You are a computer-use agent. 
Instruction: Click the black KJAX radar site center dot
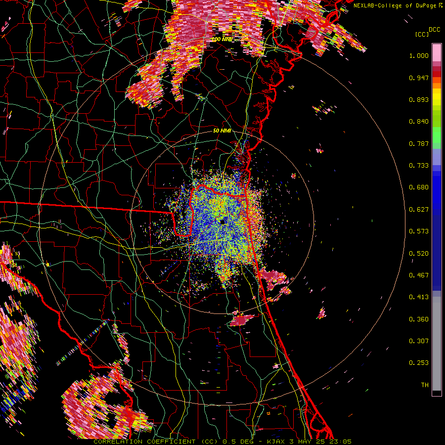click(222, 222)
